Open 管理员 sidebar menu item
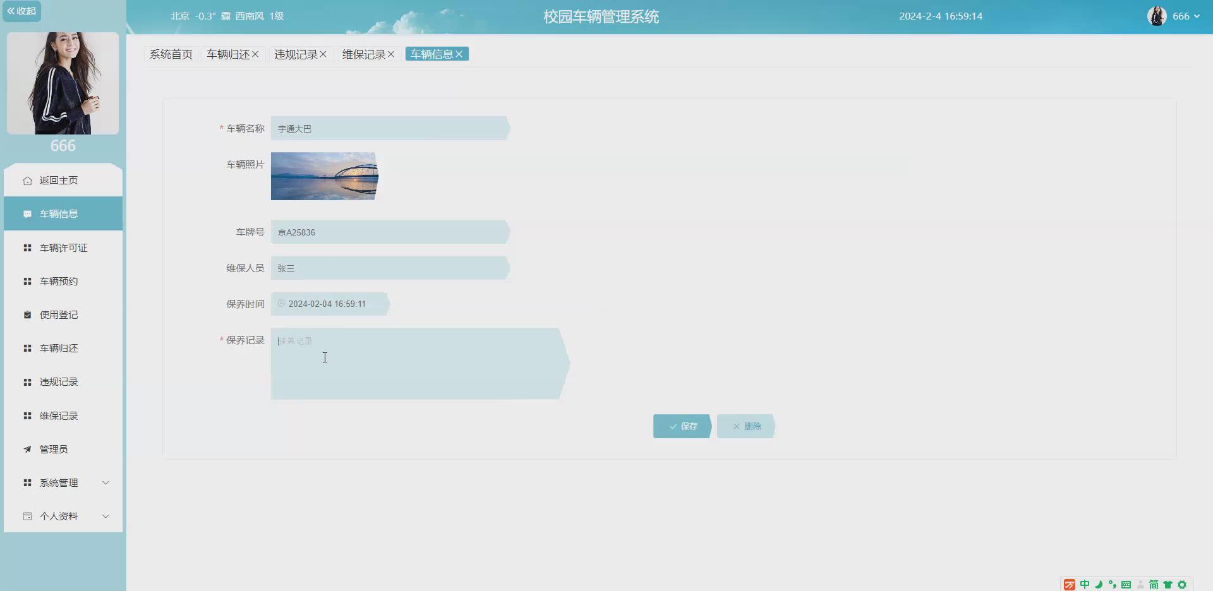The image size is (1213, 591). 63,450
